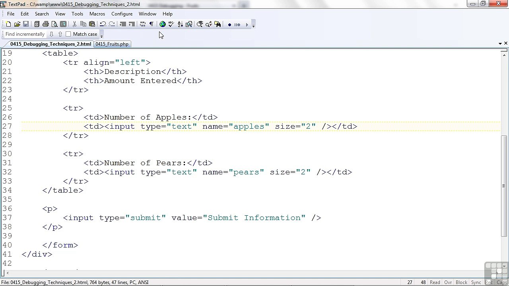The width and height of the screenshot is (509, 286).
Task: Print the document using the printer icon
Action: click(45, 25)
